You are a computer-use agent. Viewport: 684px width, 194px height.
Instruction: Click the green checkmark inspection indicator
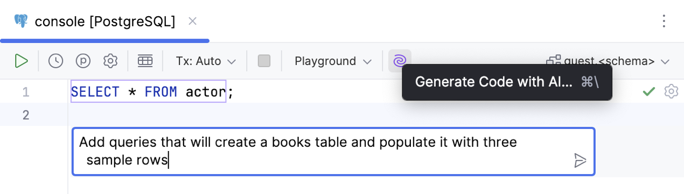pos(649,92)
